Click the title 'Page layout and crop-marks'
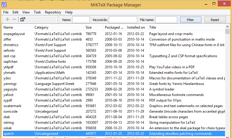Image resolution: width=232 pixels, height=138 pixels. [171, 34]
